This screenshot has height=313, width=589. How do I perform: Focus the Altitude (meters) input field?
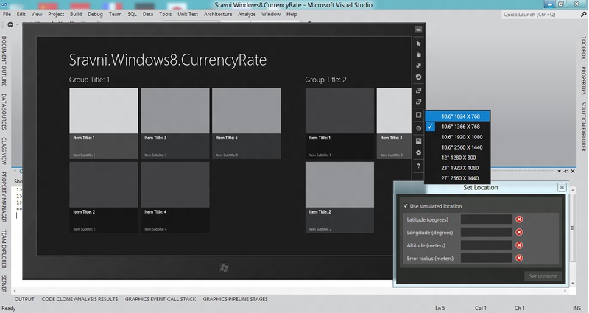487,245
